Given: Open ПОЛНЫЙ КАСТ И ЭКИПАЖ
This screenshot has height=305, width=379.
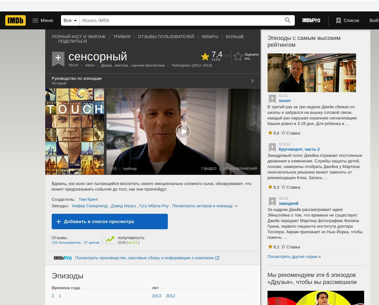Looking at the screenshot, I should pos(79,37).
